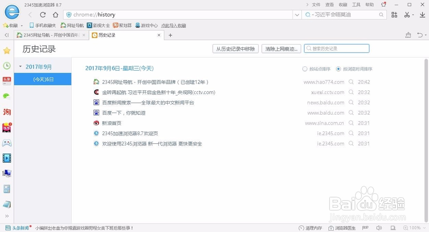
Task: Open the 帮助 menu
Action: pyautogui.click(x=369, y=5)
